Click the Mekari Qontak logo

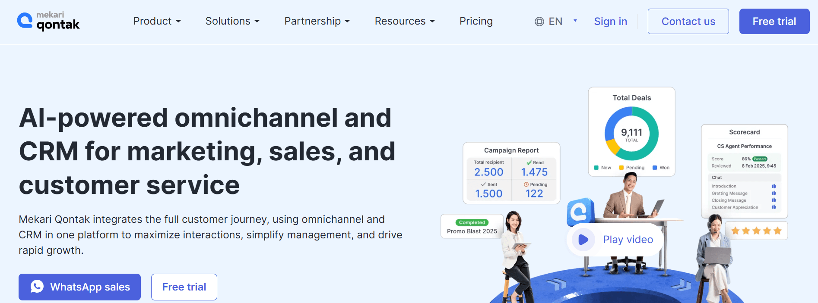point(48,21)
